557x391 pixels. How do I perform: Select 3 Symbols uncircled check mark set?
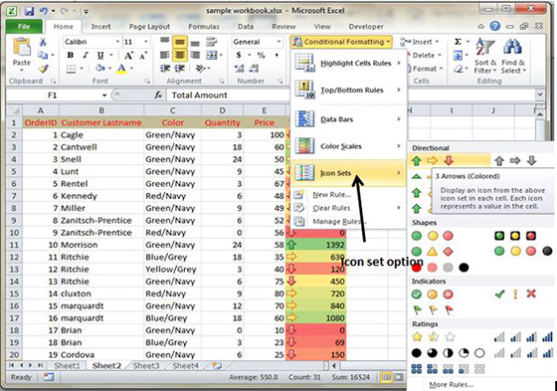(515, 293)
